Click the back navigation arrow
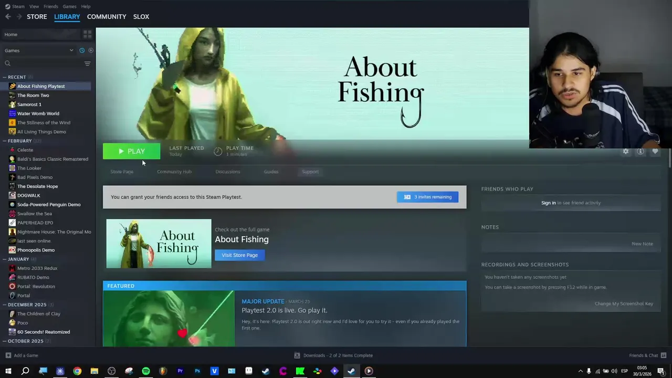The width and height of the screenshot is (672, 378). (8, 17)
